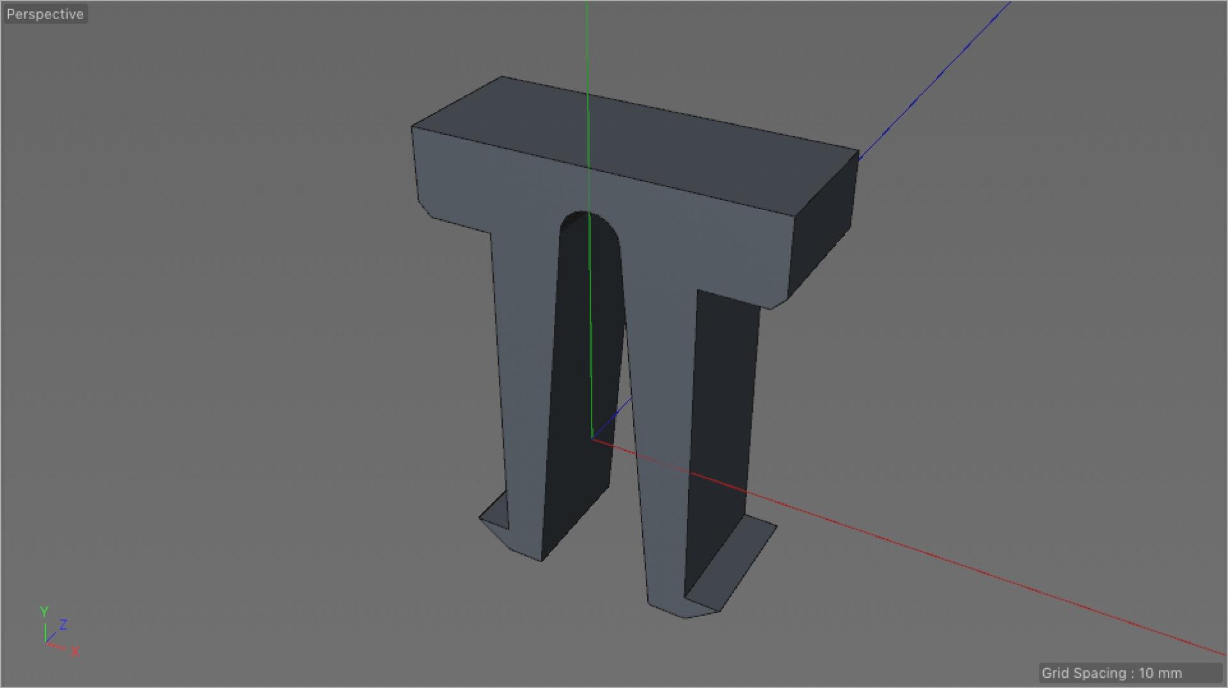Click the green Y label on axis gizmo
The height and width of the screenshot is (688, 1228).
44,612
